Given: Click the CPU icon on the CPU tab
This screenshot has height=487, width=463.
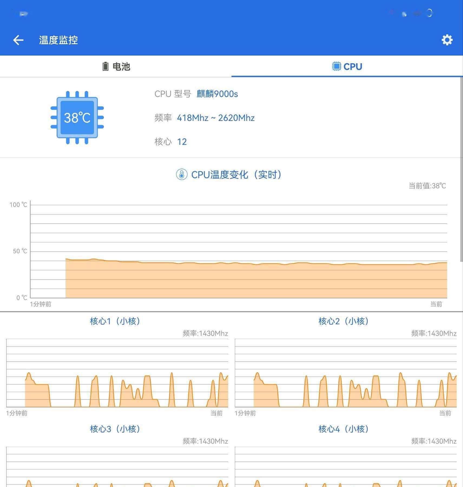Looking at the screenshot, I should click(x=336, y=66).
